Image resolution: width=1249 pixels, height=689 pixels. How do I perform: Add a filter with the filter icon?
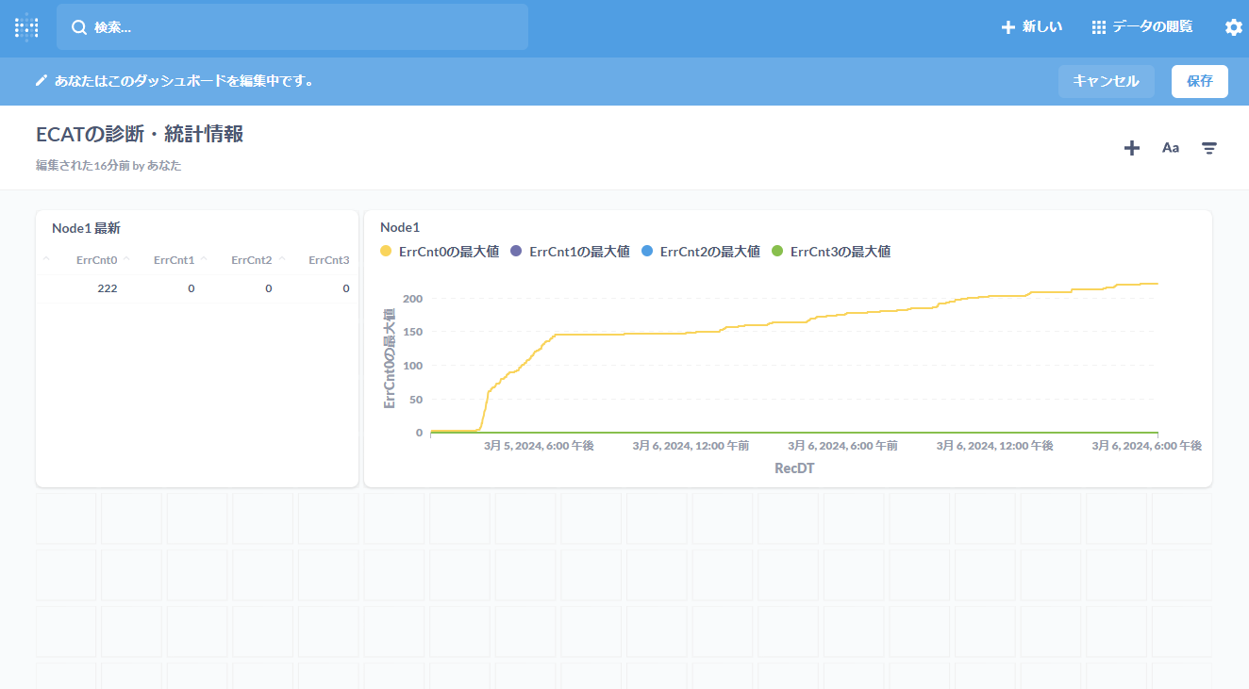tap(1209, 148)
